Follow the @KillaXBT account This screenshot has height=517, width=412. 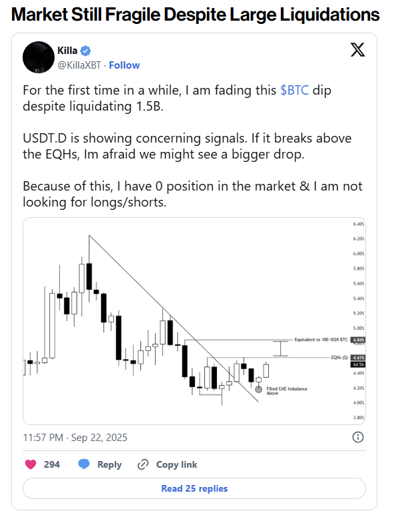[124, 65]
